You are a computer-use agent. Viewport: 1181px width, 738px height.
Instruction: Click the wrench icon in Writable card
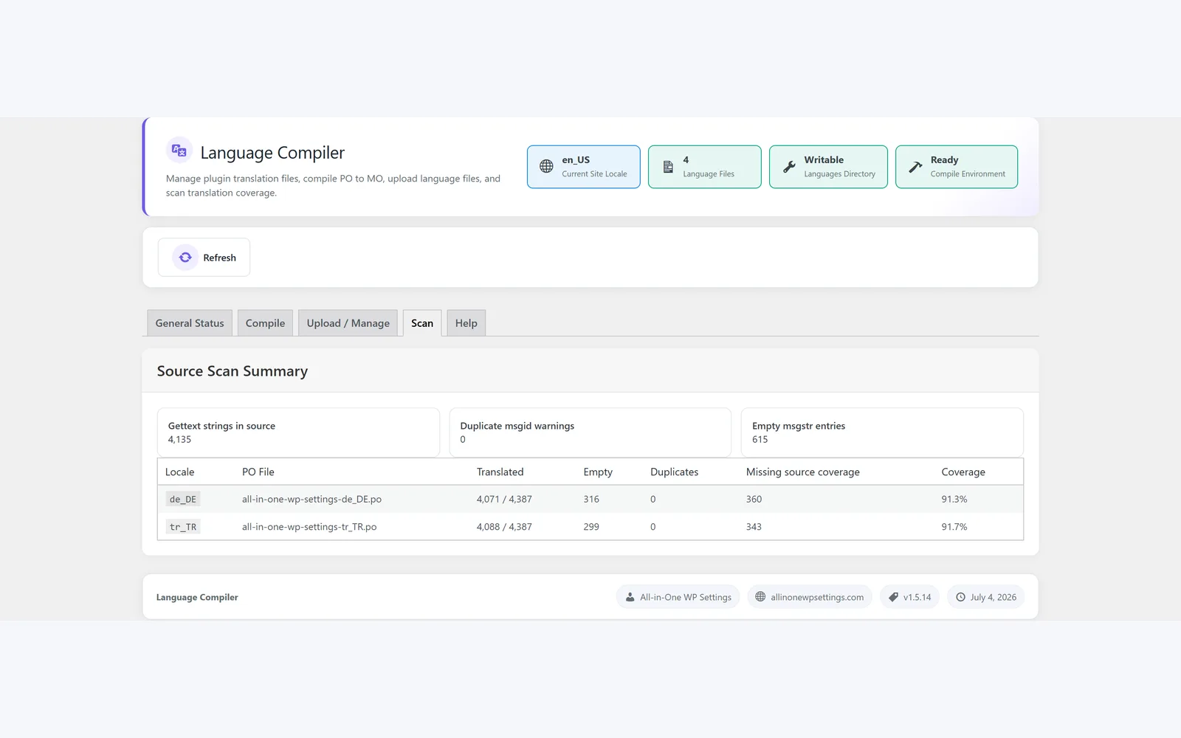tap(789, 167)
